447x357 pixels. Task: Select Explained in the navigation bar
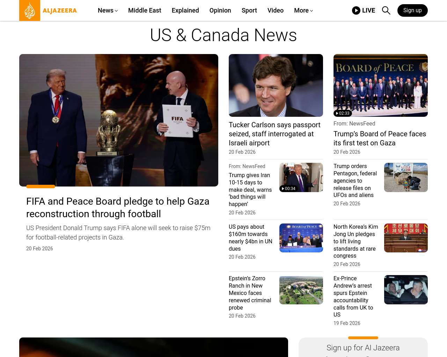pos(185,10)
